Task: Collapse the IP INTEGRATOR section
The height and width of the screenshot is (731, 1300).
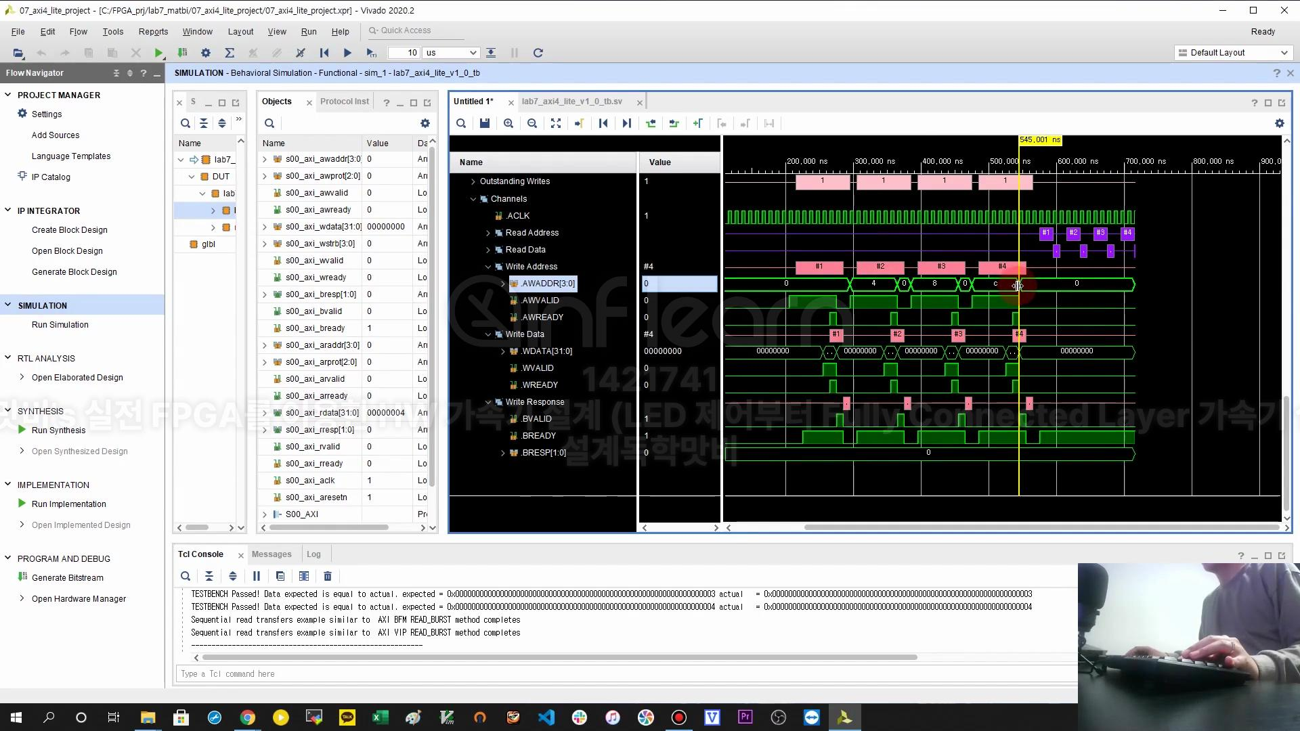Action: tap(8, 211)
